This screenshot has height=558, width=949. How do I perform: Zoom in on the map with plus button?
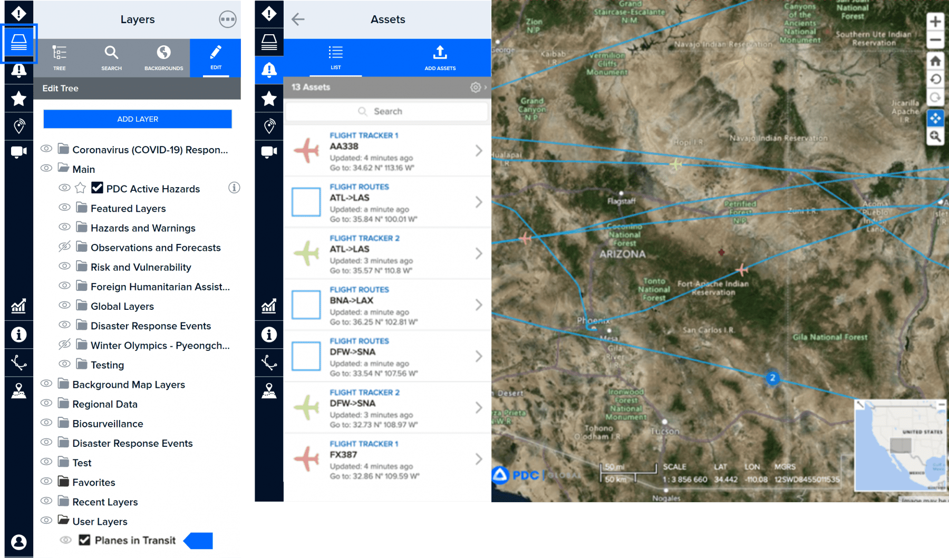click(935, 22)
